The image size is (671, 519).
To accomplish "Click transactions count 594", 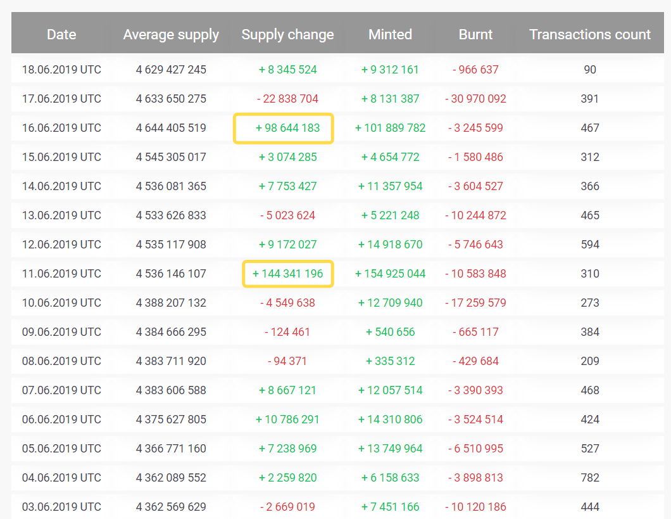I will (590, 244).
